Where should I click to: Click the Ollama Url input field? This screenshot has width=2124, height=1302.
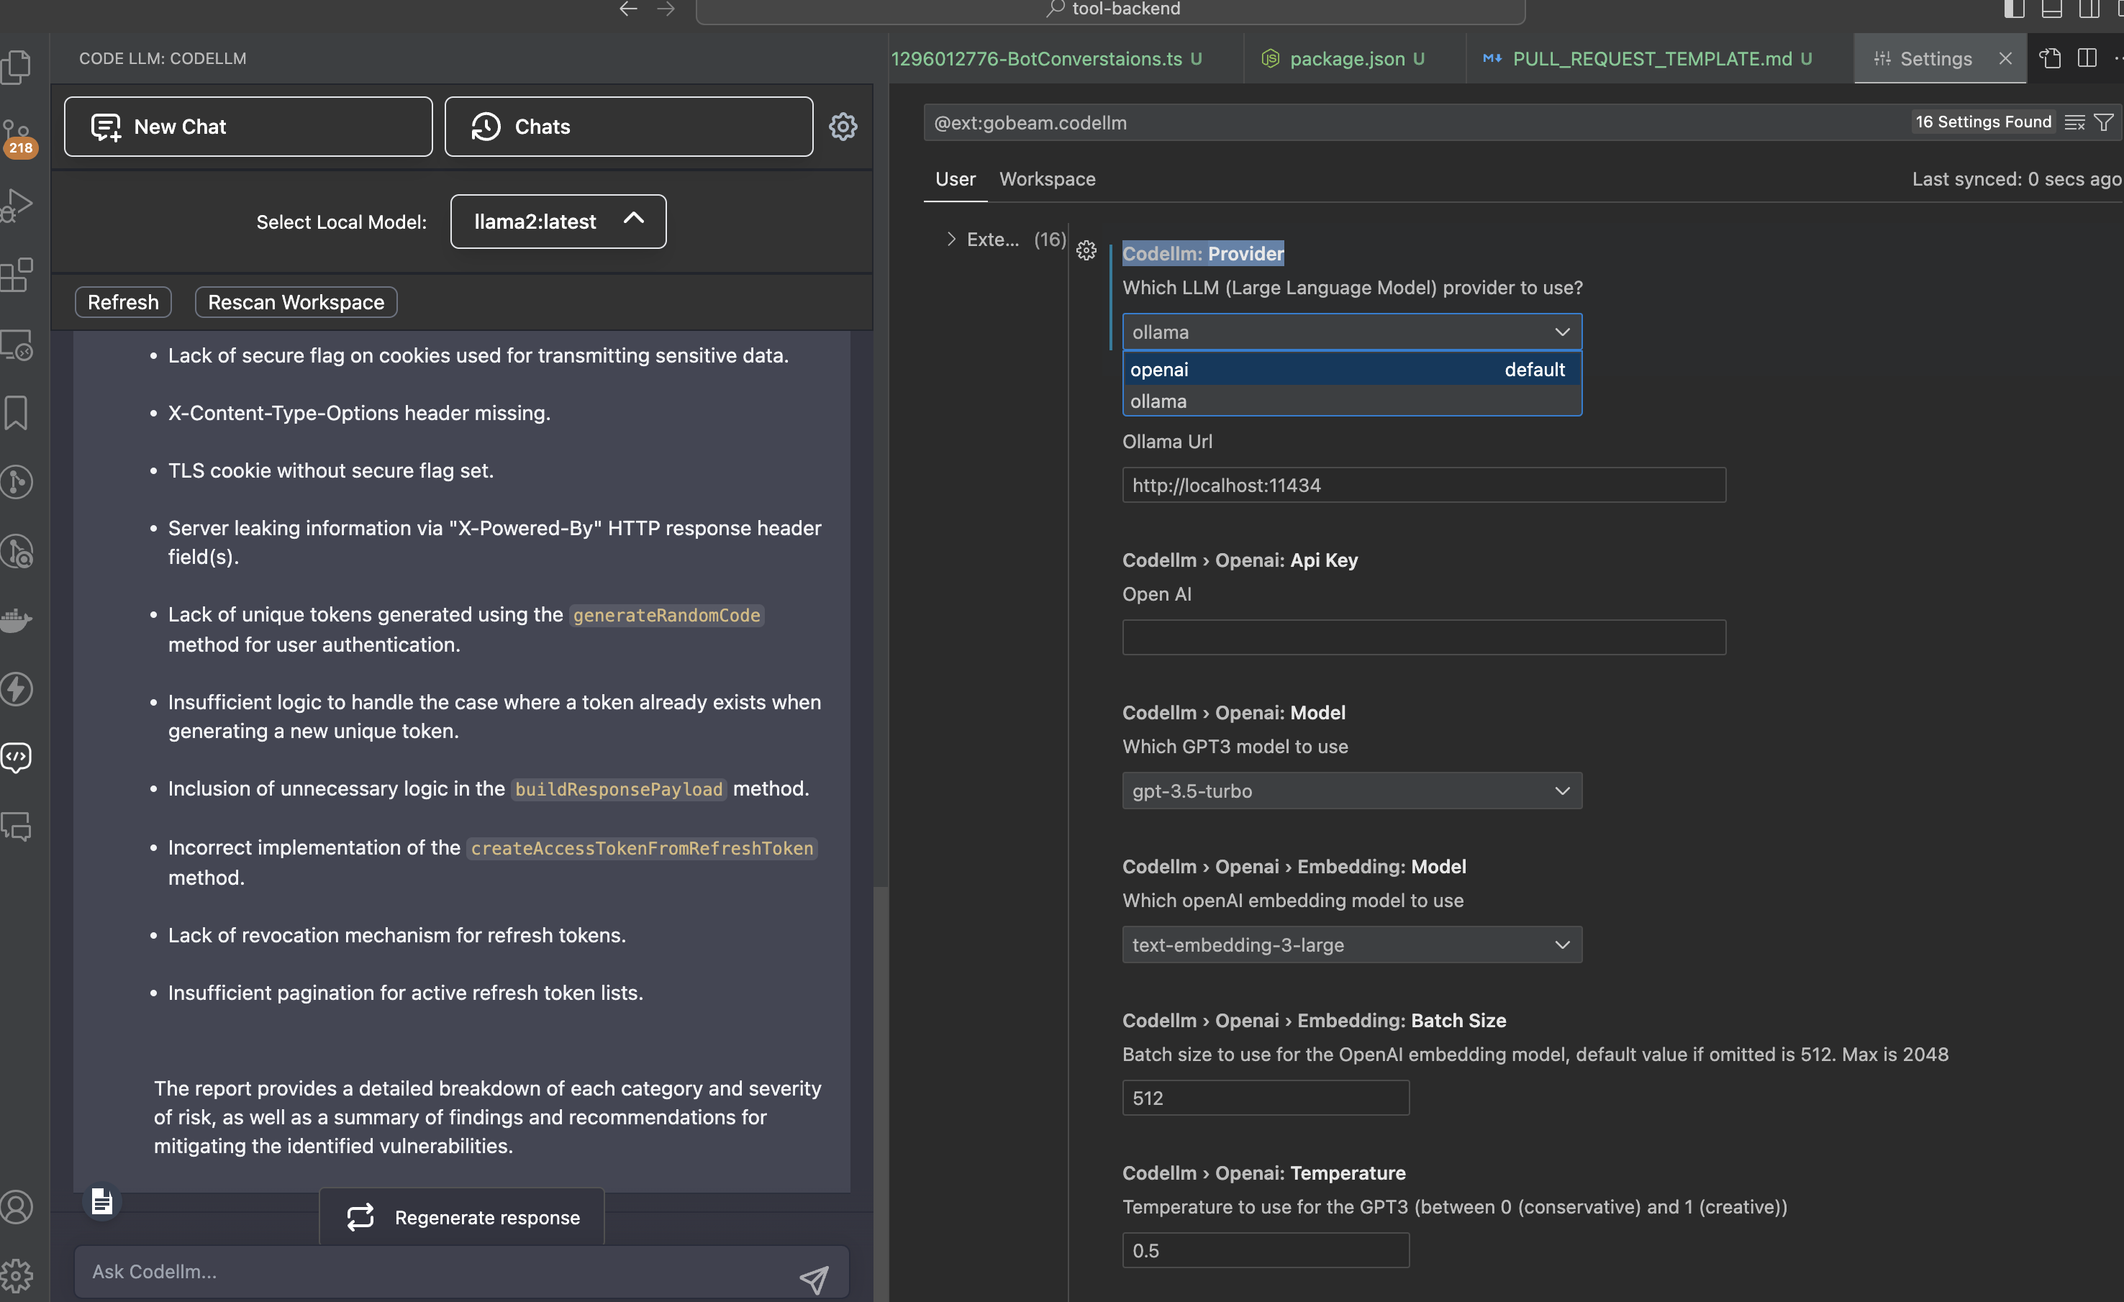(x=1423, y=485)
